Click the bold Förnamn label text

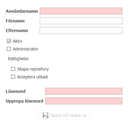[15, 21]
